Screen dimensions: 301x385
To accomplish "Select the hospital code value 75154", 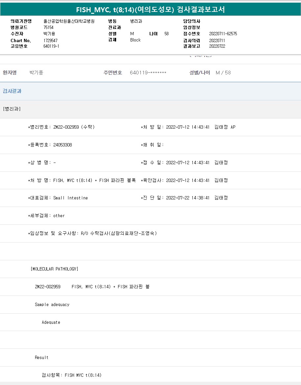I will [x=48, y=27].
